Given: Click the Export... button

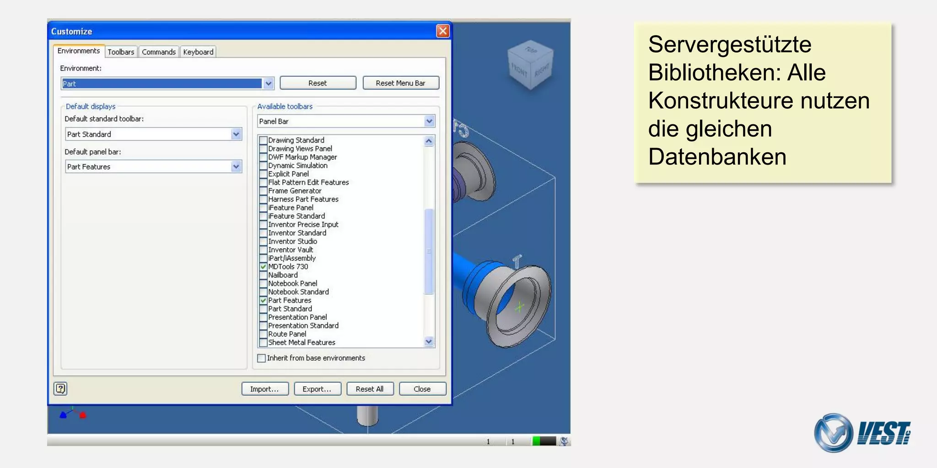Looking at the screenshot, I should [x=318, y=389].
